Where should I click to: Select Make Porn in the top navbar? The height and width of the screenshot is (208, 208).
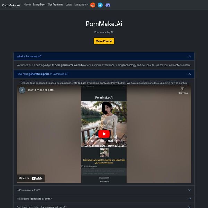click(39, 5)
